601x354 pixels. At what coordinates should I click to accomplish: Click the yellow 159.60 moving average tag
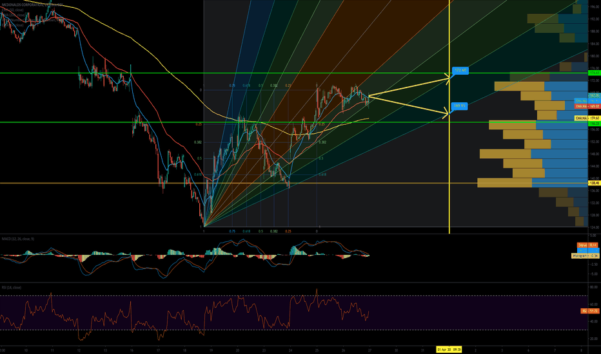click(587, 118)
